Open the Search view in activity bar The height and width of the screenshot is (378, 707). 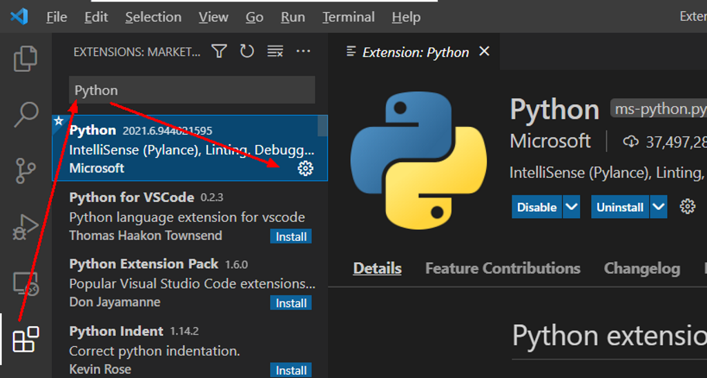pyautogui.click(x=26, y=115)
